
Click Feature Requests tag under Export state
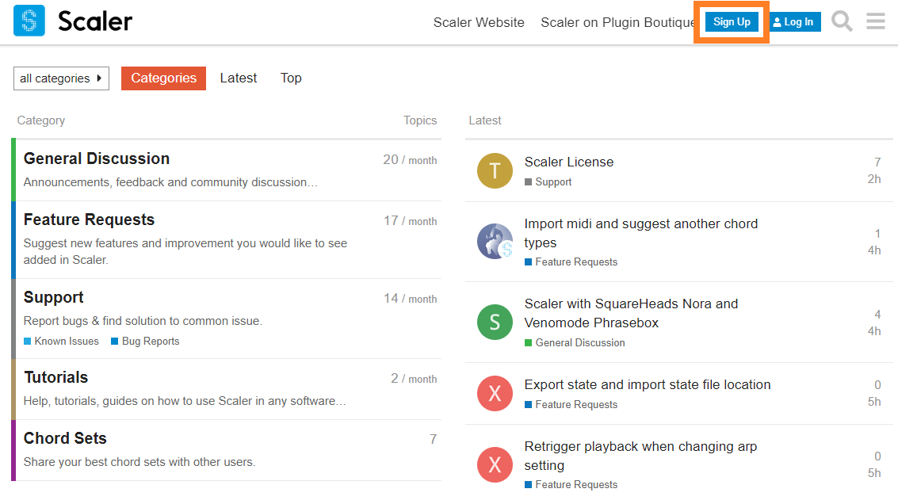pyautogui.click(x=571, y=405)
